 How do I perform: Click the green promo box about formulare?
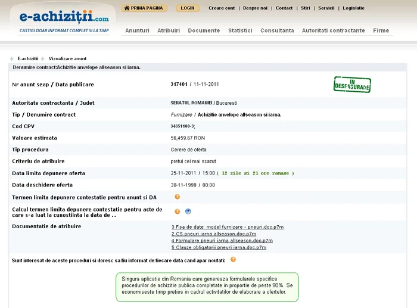pyautogui.click(x=207, y=287)
